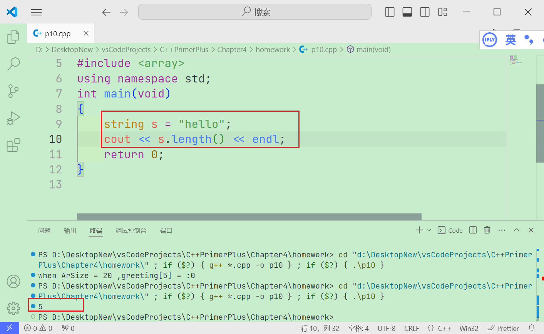The image size is (544, 334).
Task: Switch to the 终端 panel tab
Action: point(96,230)
